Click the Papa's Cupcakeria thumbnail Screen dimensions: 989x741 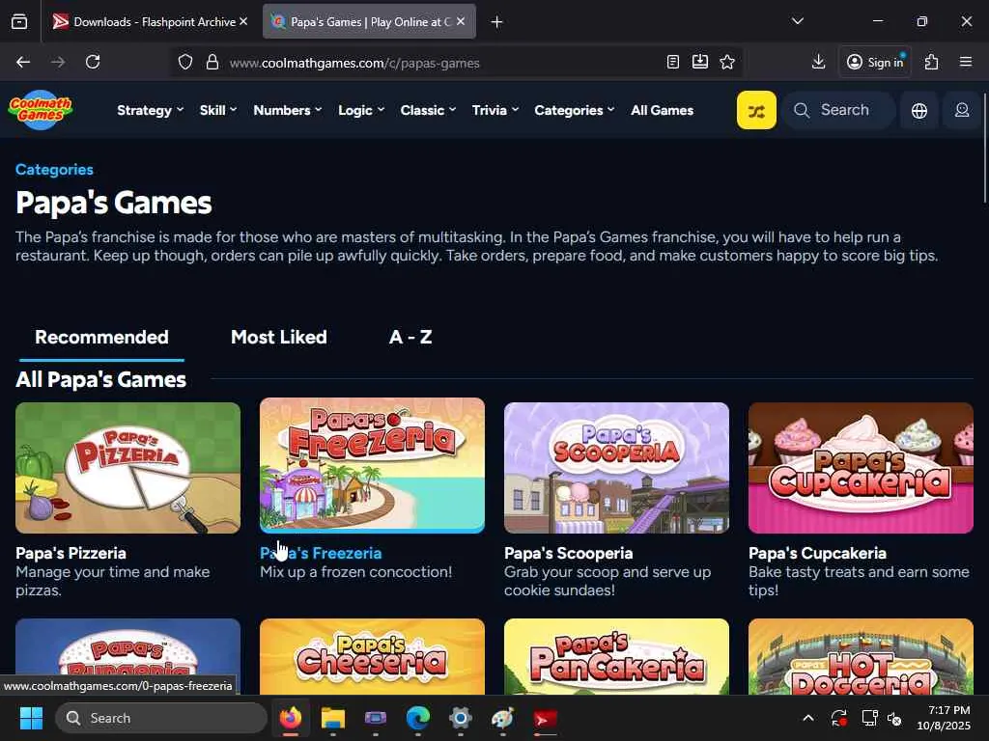[x=861, y=468]
